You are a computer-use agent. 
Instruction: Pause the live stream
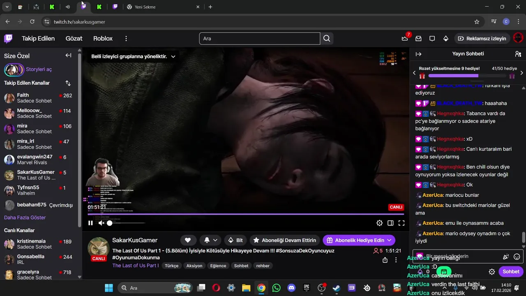(x=90, y=223)
